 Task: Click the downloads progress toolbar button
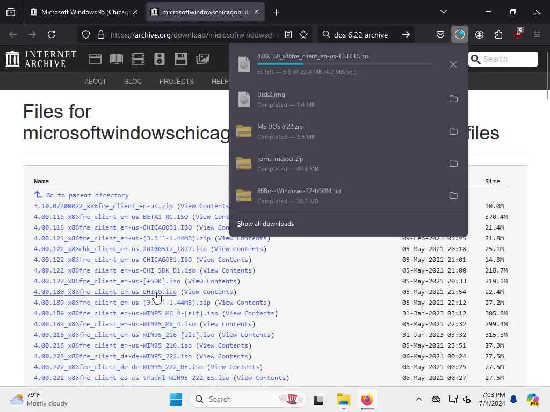coord(460,34)
